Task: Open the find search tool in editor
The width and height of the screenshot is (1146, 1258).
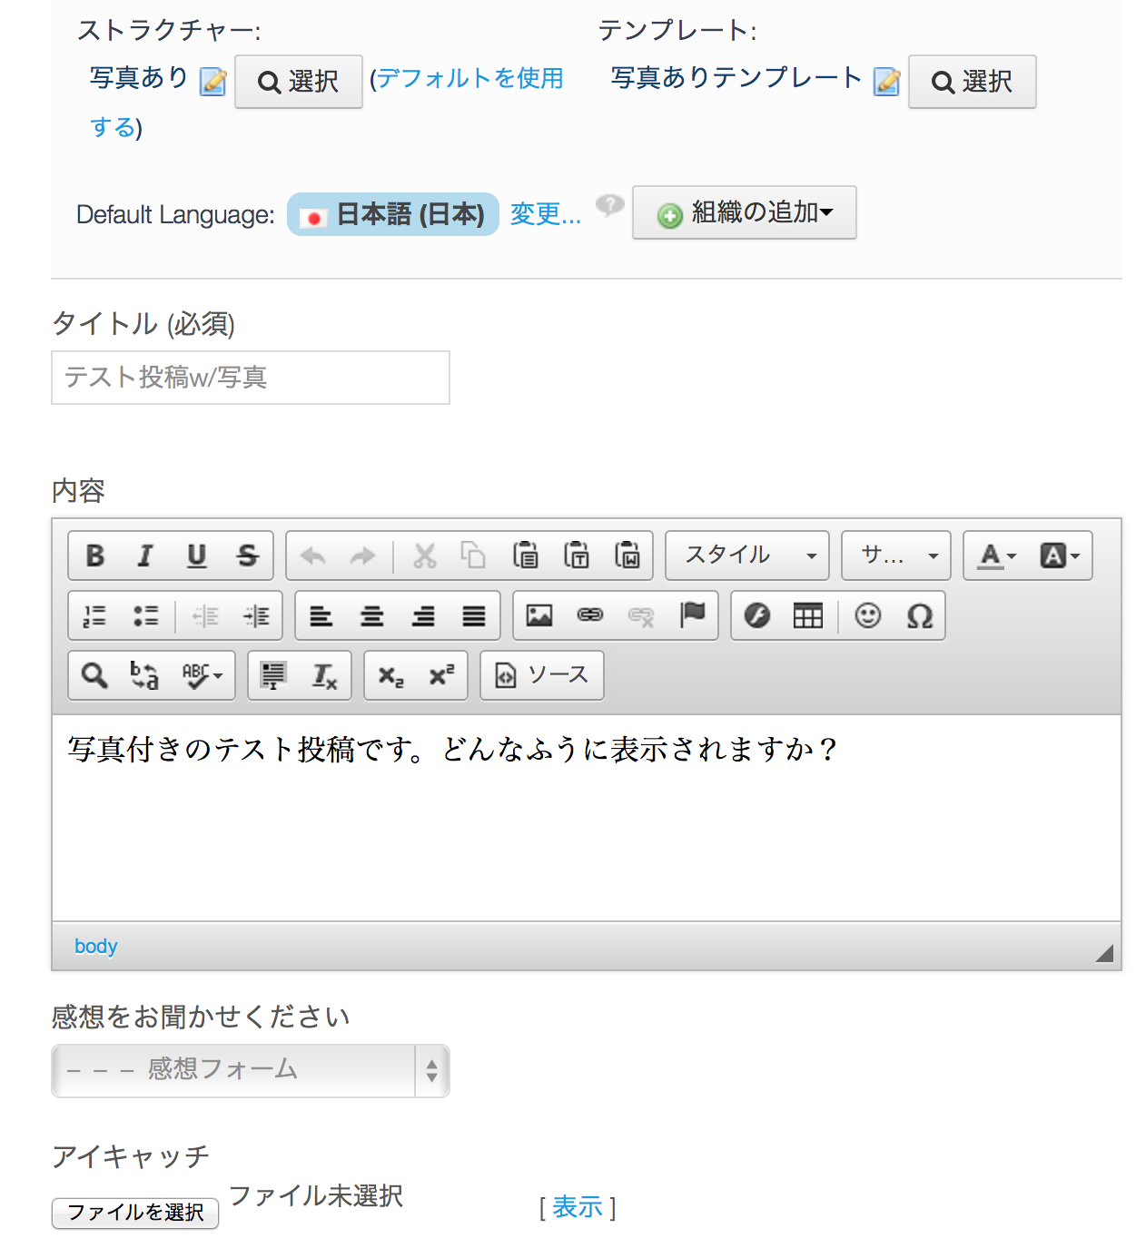Action: 94,675
